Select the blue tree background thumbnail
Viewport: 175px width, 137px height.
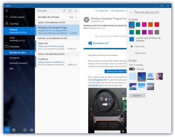click(x=151, y=76)
